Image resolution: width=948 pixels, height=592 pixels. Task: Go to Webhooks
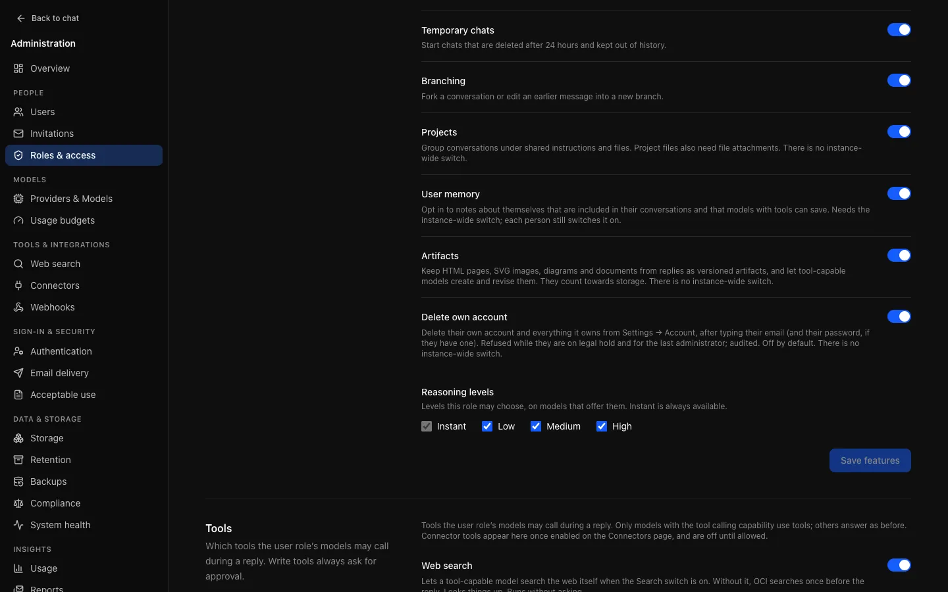coord(84,307)
